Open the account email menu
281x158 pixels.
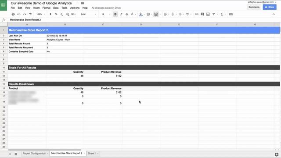point(262,2)
